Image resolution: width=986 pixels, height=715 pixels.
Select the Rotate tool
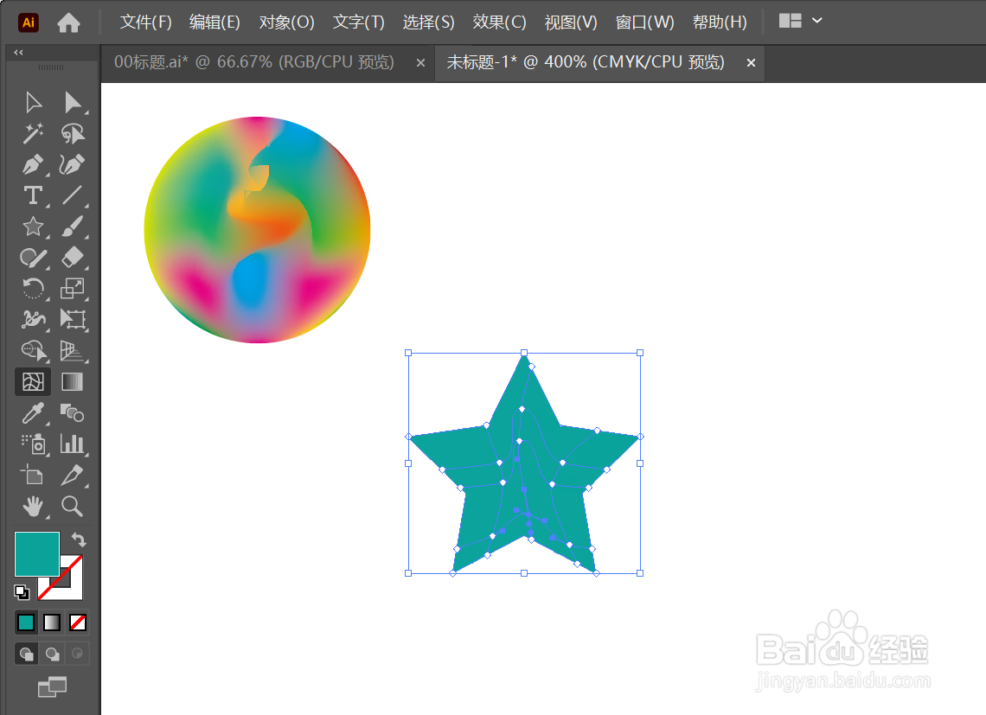[x=34, y=288]
